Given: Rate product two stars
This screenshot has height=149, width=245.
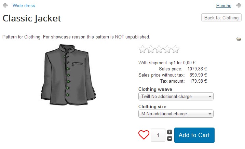Looking at the screenshot, I should pos(151,50).
